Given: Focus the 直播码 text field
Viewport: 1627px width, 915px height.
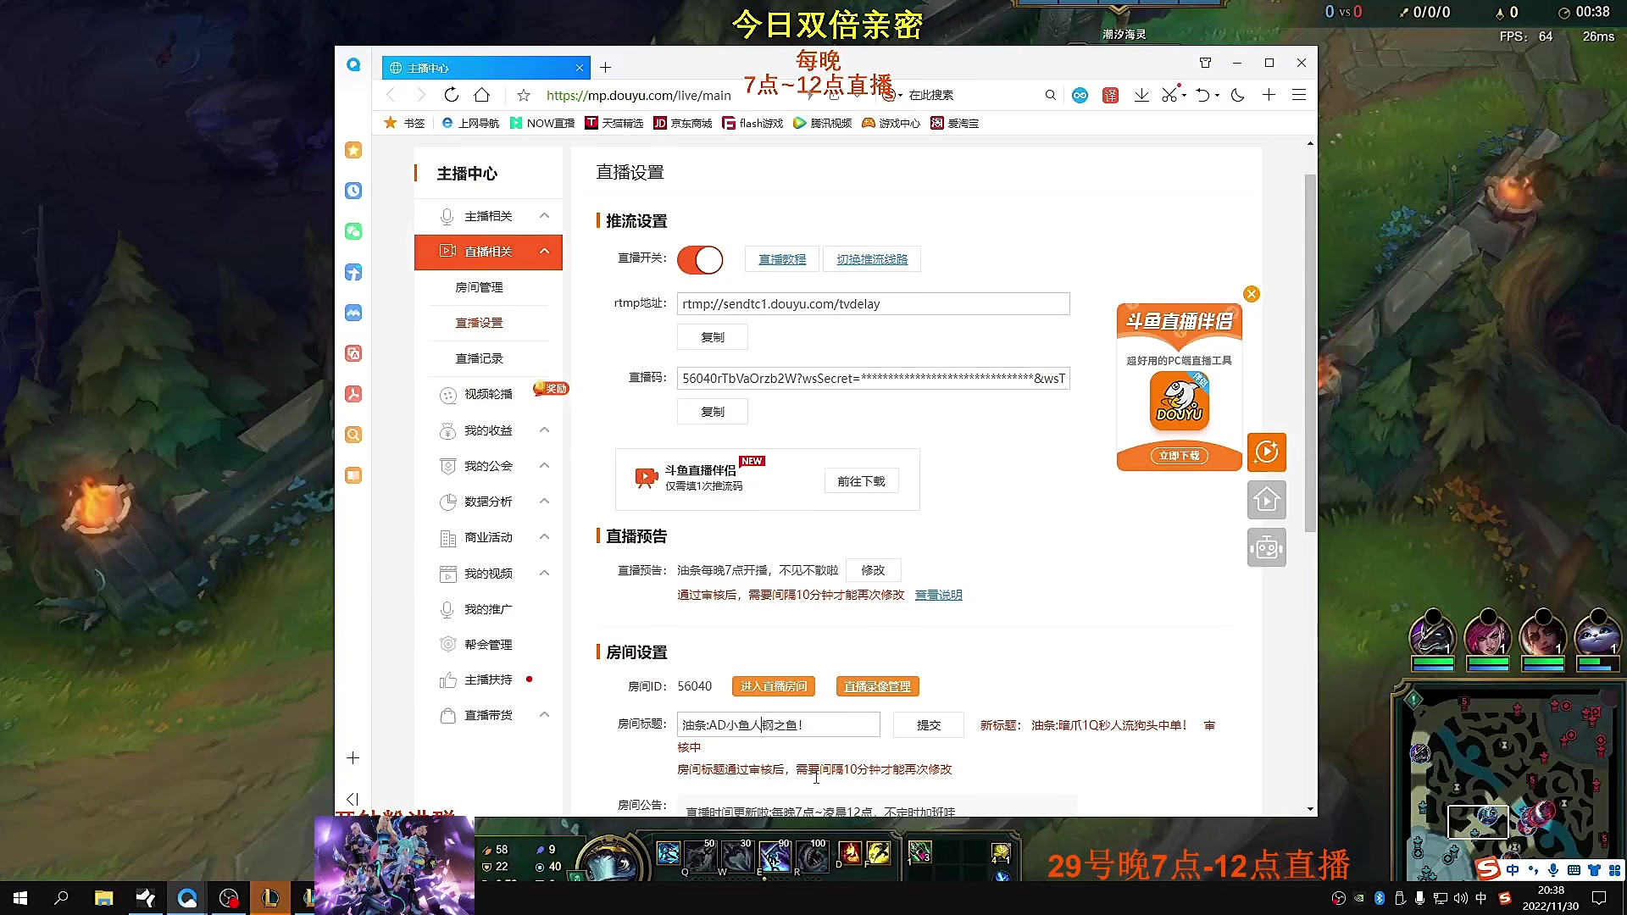Looking at the screenshot, I should pyautogui.click(x=873, y=379).
